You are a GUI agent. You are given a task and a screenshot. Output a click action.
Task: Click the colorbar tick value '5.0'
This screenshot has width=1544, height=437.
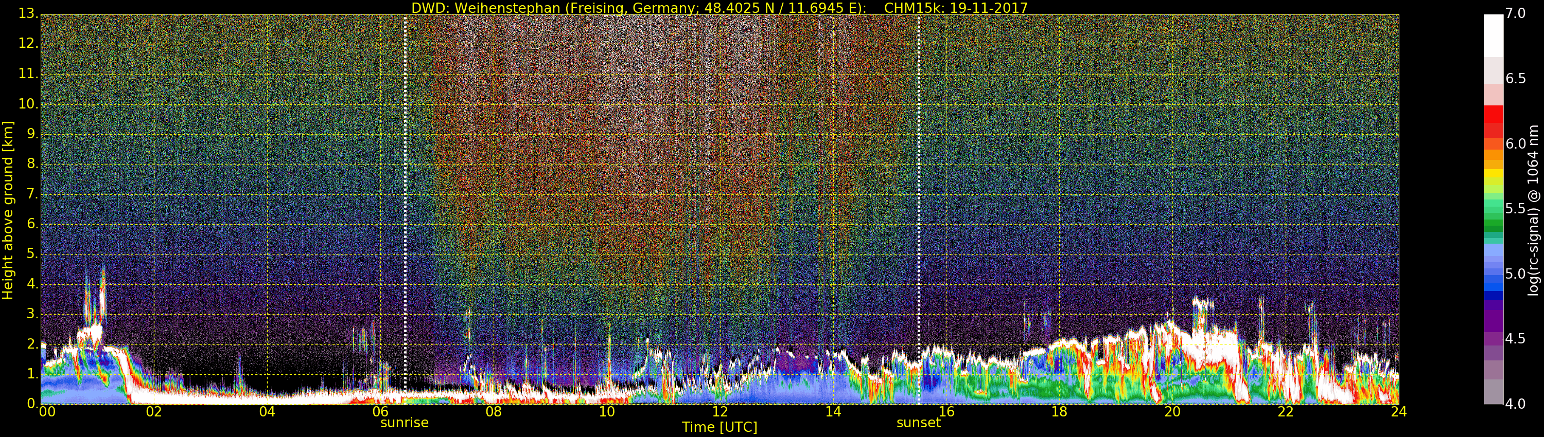click(x=1516, y=274)
